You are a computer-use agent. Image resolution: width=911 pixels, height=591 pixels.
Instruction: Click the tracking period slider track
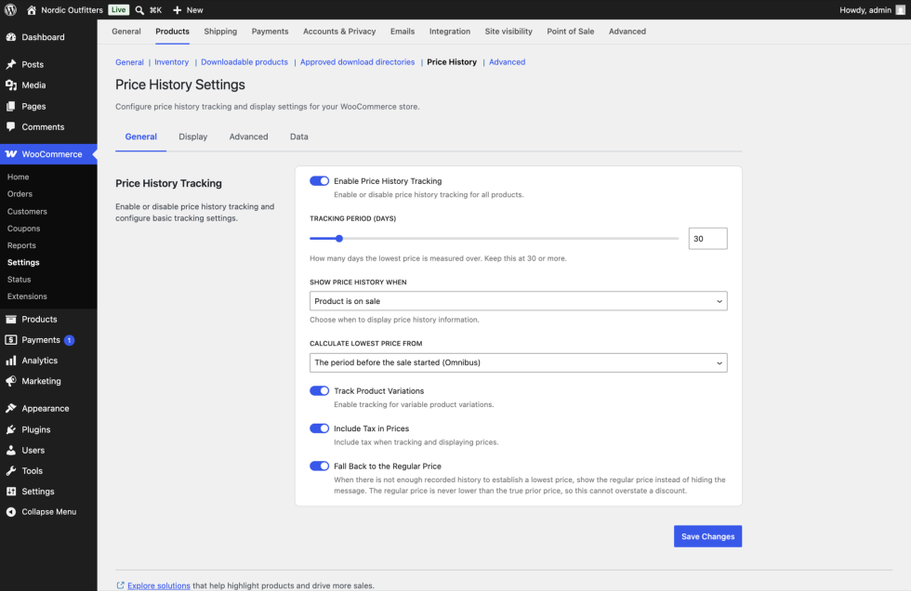click(494, 239)
